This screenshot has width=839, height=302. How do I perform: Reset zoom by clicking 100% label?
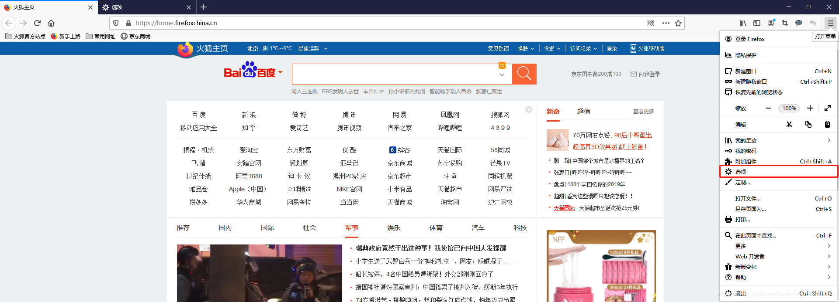pos(789,108)
